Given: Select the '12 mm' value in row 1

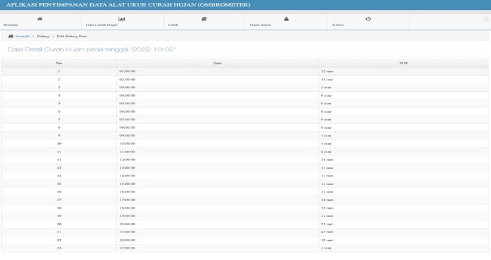Looking at the screenshot, I should [327, 71].
